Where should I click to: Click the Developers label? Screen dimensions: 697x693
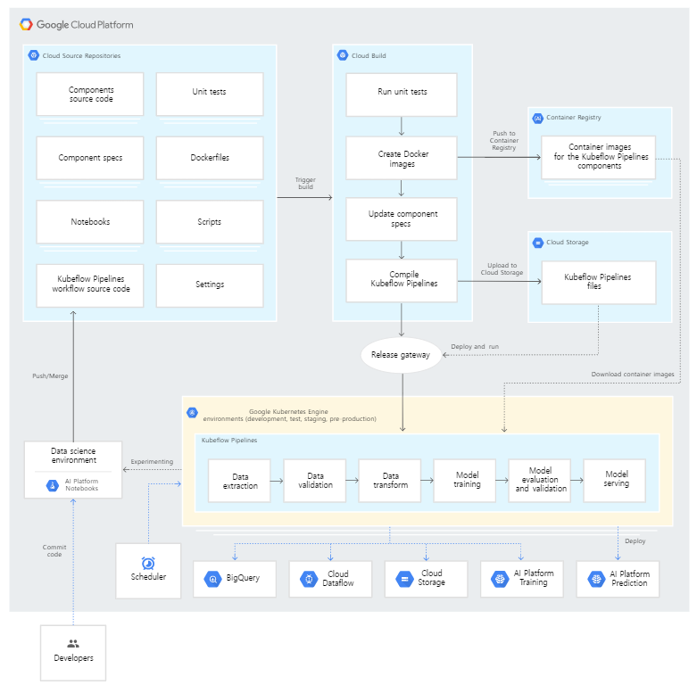coord(73,658)
